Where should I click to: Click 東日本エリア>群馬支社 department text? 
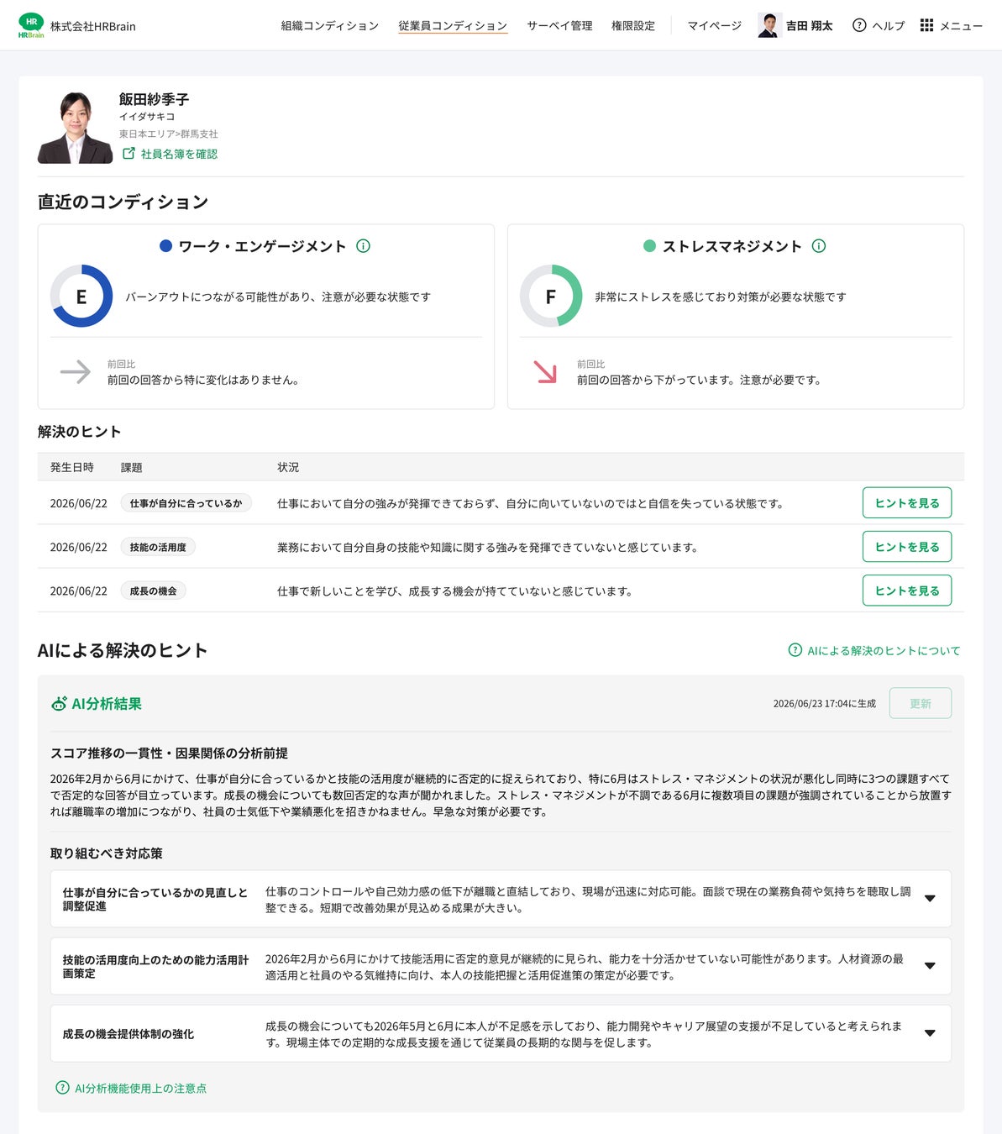pos(168,134)
